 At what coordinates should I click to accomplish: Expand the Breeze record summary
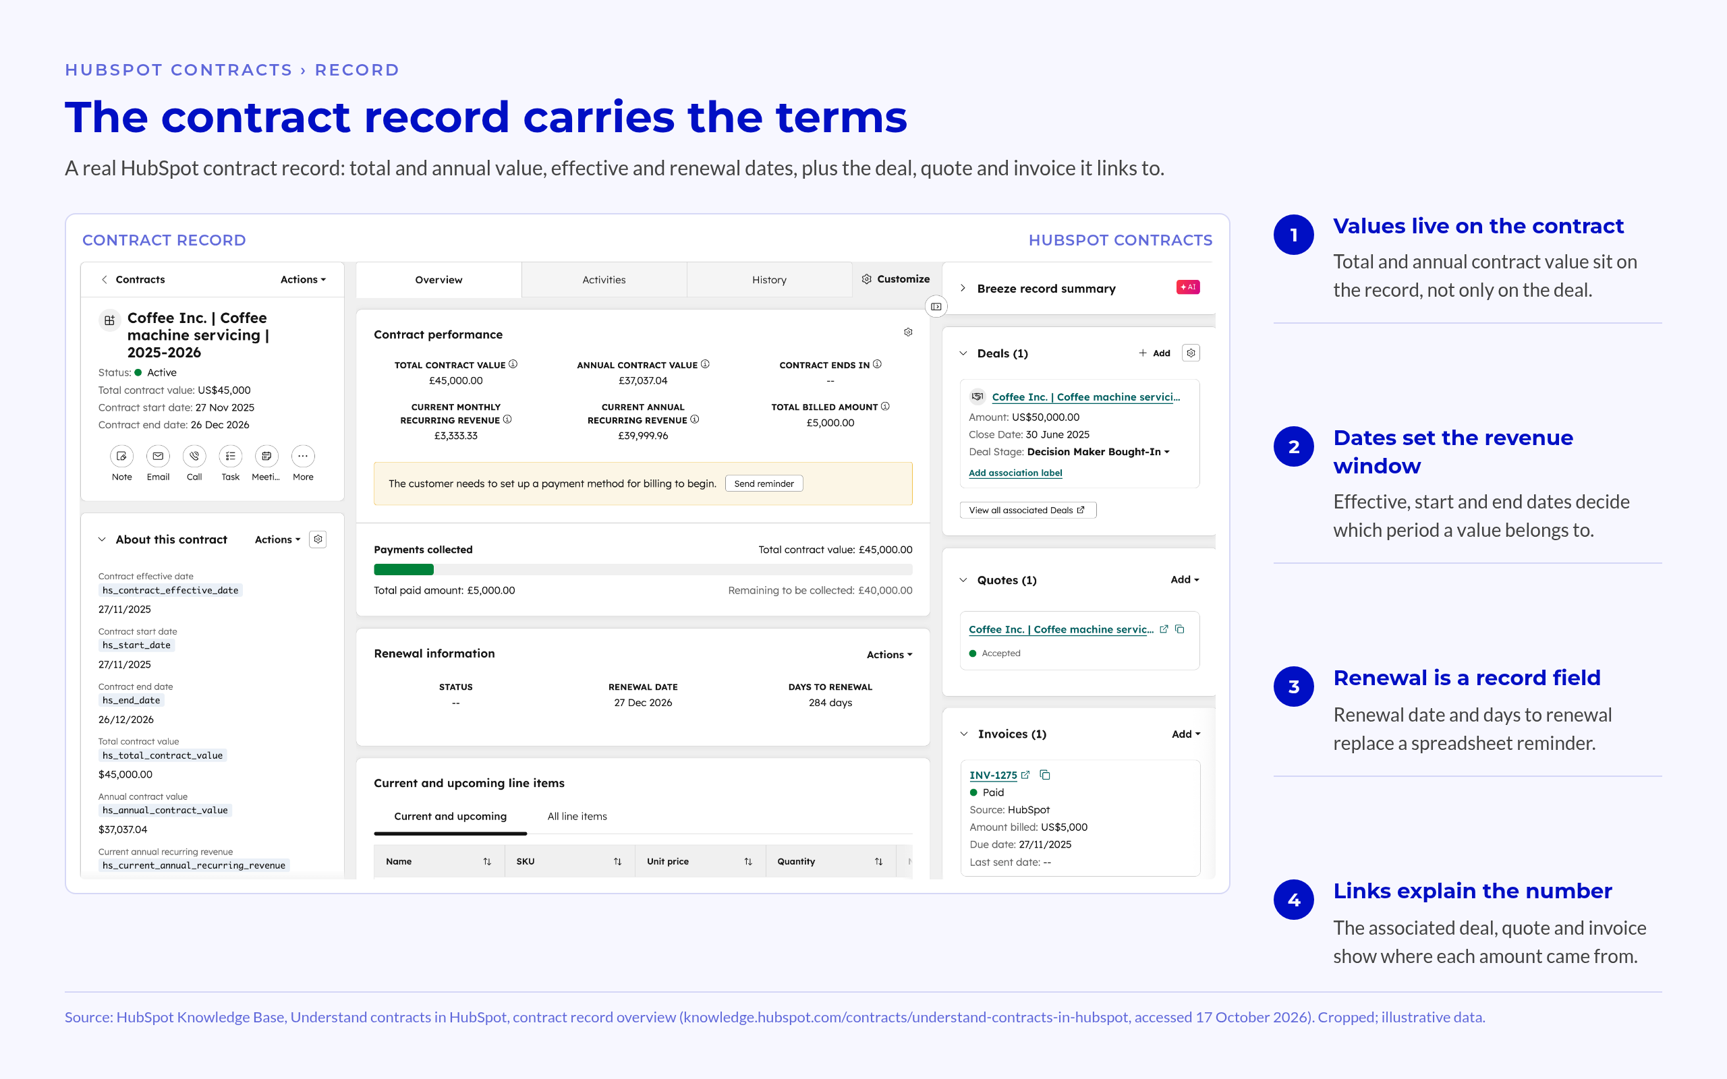[x=963, y=289]
